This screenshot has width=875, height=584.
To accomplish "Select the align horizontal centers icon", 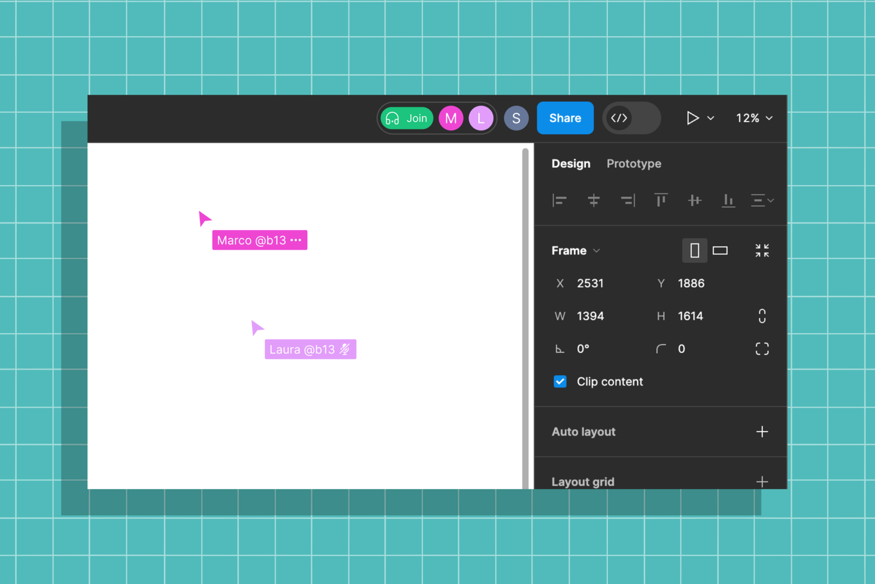I will 593,200.
